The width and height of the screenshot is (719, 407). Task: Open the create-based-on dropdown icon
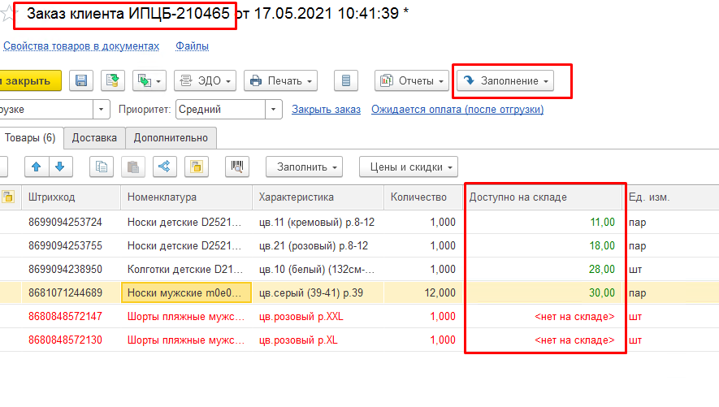[149, 80]
